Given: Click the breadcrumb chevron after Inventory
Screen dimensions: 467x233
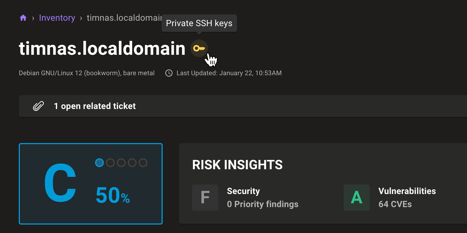Looking at the screenshot, I should (81, 18).
